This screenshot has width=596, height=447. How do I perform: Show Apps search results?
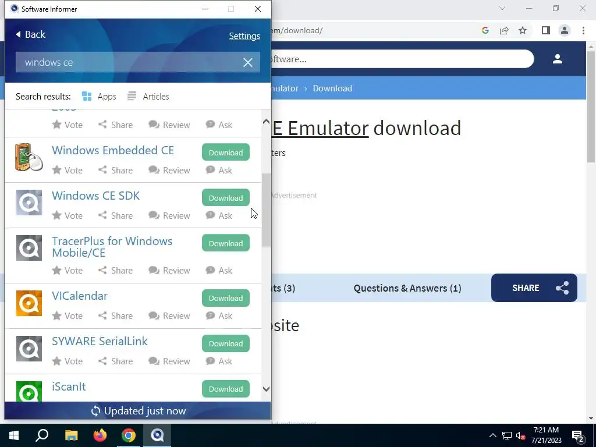(x=99, y=97)
